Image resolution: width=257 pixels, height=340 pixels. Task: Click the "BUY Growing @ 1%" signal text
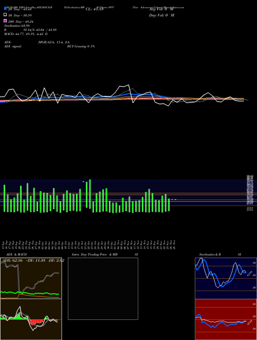click(x=81, y=46)
